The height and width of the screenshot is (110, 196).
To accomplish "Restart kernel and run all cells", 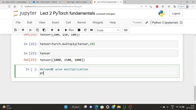I will [92, 30].
